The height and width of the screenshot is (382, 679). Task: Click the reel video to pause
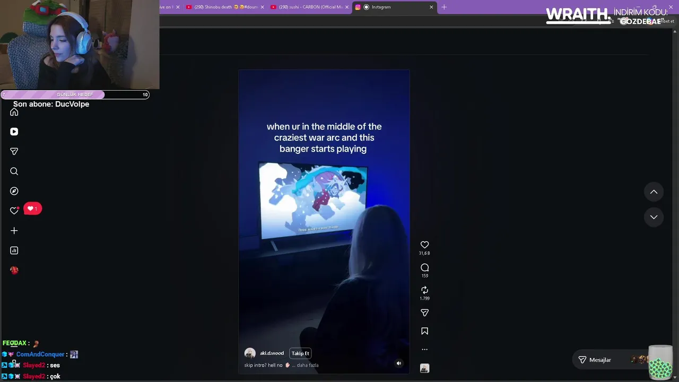coord(324,222)
